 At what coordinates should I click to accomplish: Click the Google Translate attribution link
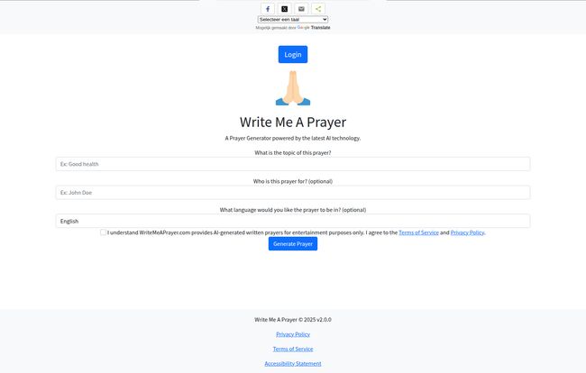(x=314, y=28)
